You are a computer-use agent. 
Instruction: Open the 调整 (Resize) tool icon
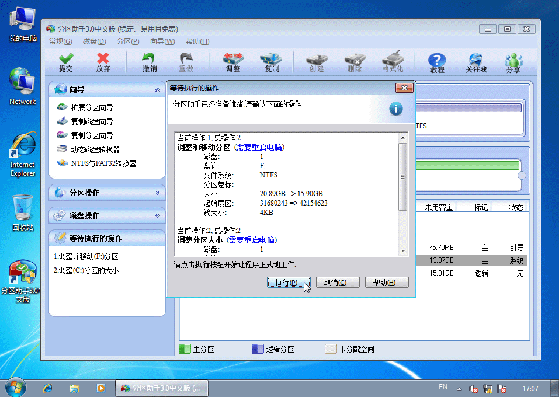[234, 62]
